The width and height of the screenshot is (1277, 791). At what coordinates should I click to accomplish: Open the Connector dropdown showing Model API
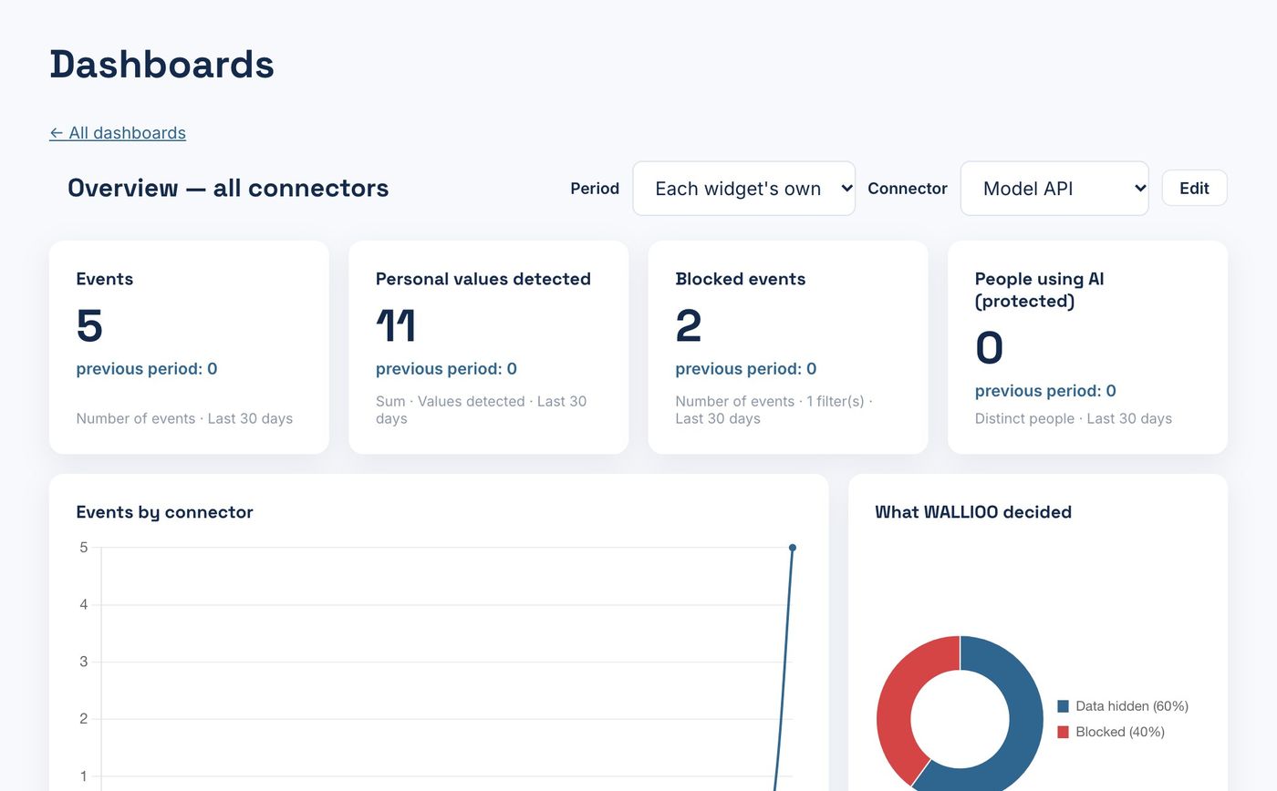point(1054,189)
